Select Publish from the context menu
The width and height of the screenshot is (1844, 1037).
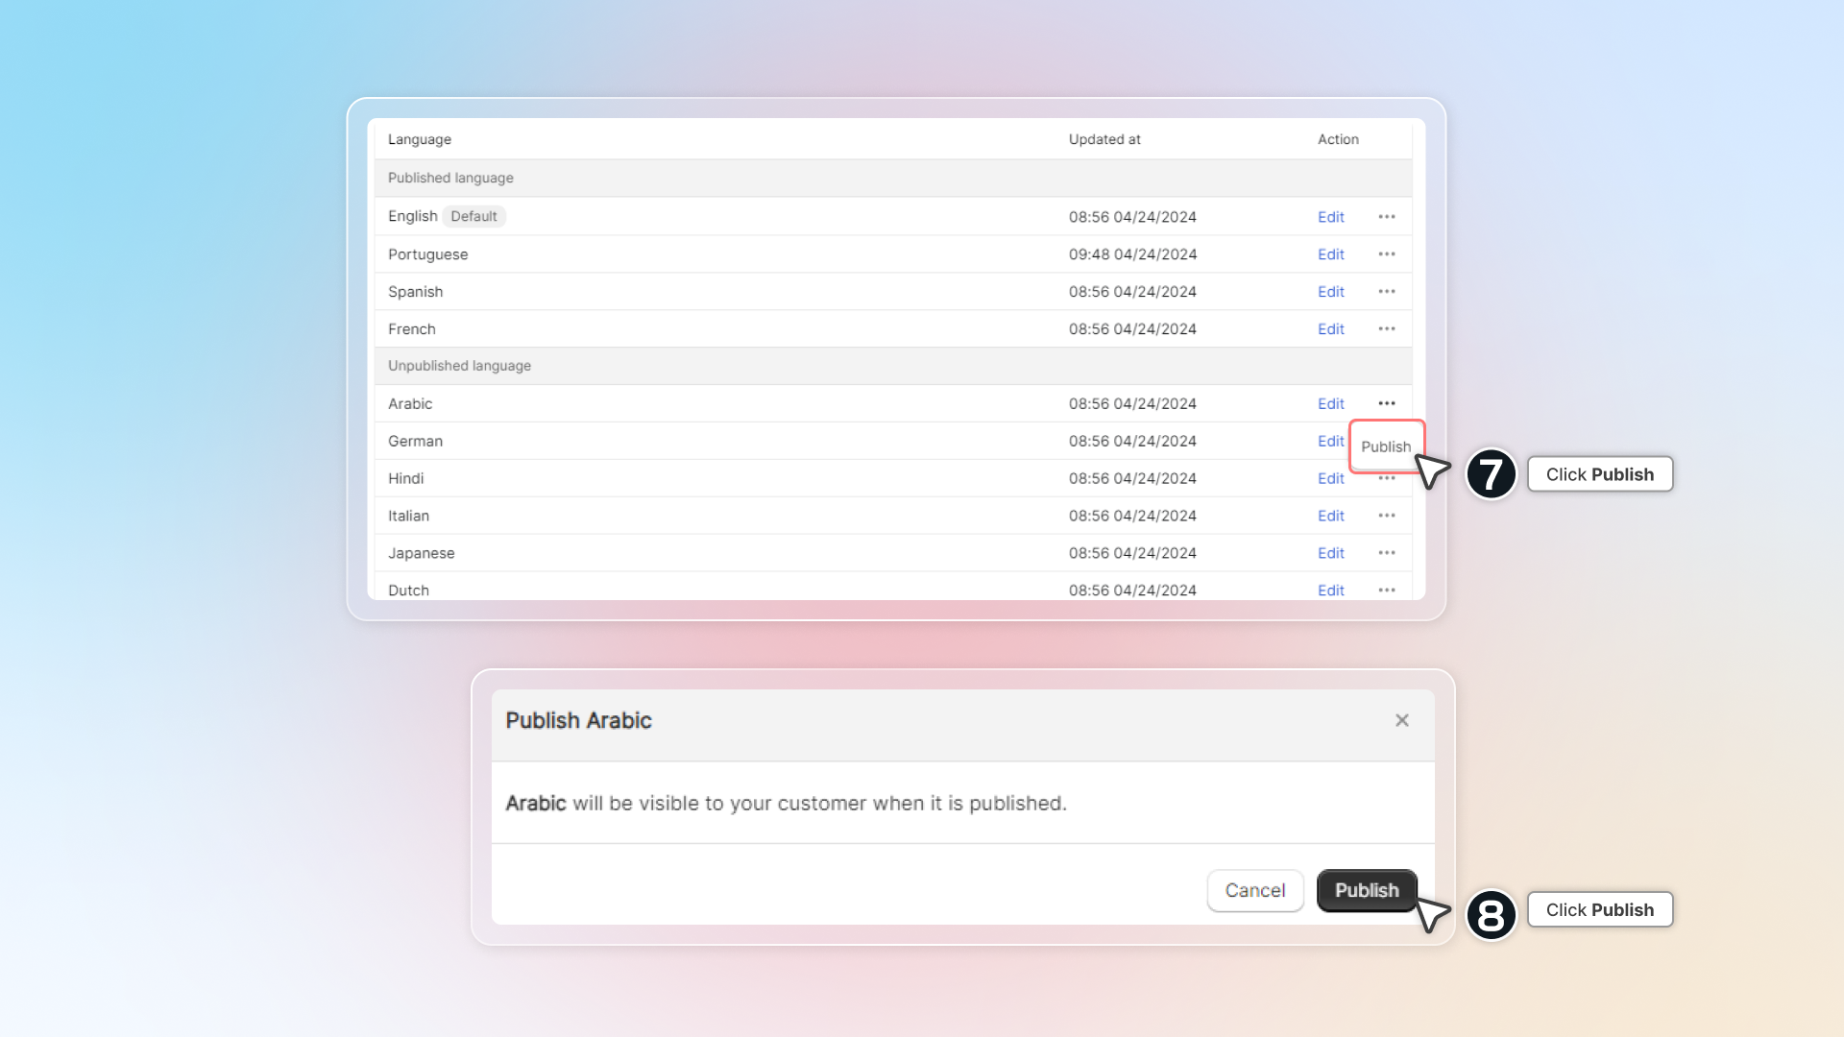point(1386,446)
